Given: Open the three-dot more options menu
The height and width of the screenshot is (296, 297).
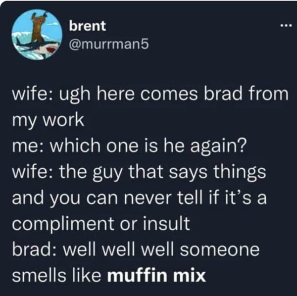Looking at the screenshot, I should pyautogui.click(x=286, y=26).
